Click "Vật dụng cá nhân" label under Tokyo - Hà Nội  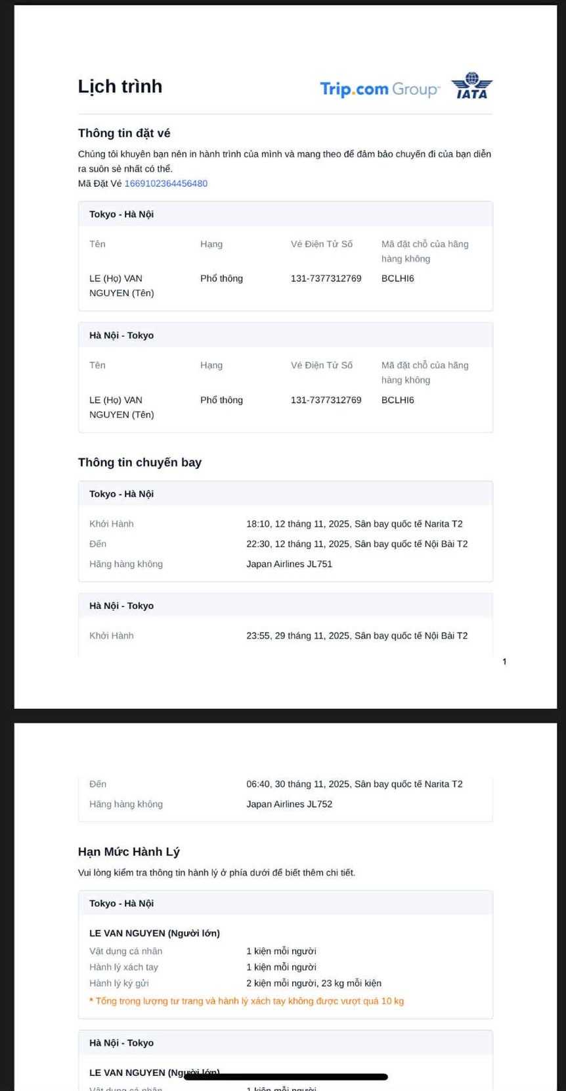[x=125, y=951]
